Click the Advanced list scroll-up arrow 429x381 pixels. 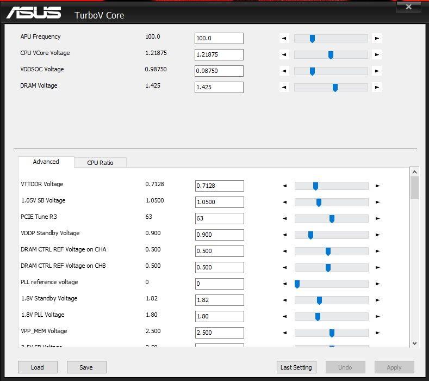click(x=414, y=172)
